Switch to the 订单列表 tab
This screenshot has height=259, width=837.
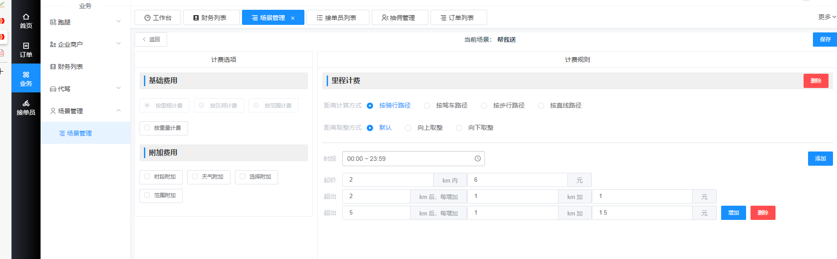[x=458, y=18]
